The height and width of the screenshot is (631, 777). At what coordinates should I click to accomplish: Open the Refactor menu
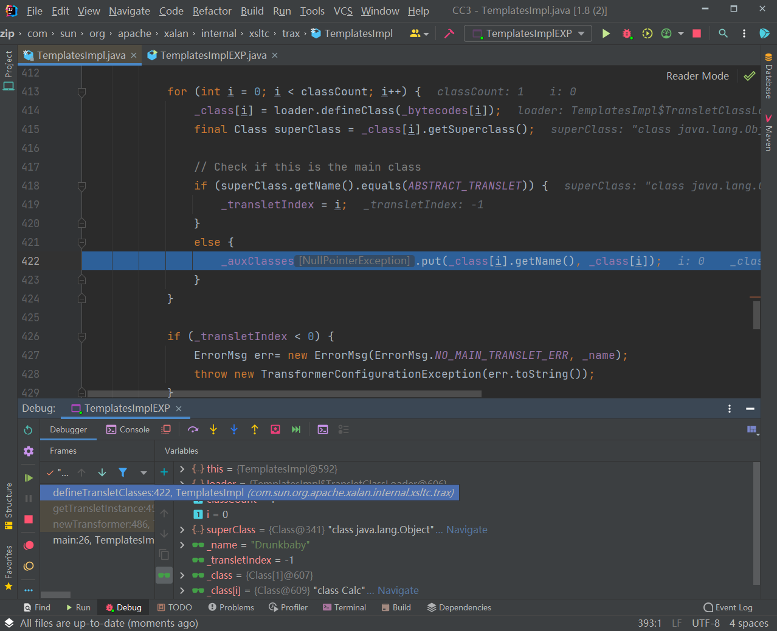212,10
